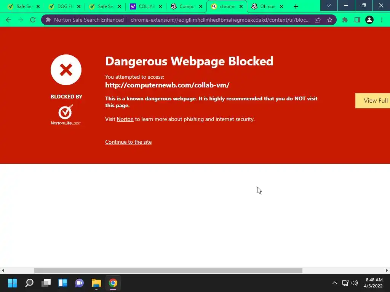This screenshot has width=390, height=292.
Task: Click the scrollbar right arrow
Action: point(387,270)
